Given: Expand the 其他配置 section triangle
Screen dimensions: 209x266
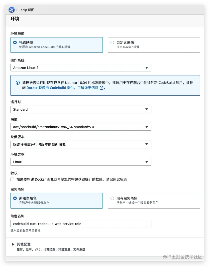Looking at the screenshot, I should 13,244.
